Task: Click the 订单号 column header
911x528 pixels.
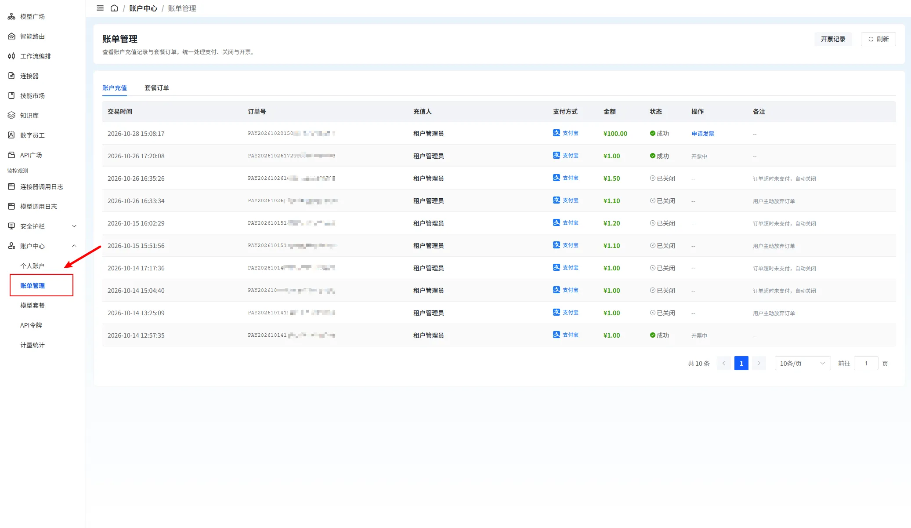Action: pyautogui.click(x=257, y=112)
